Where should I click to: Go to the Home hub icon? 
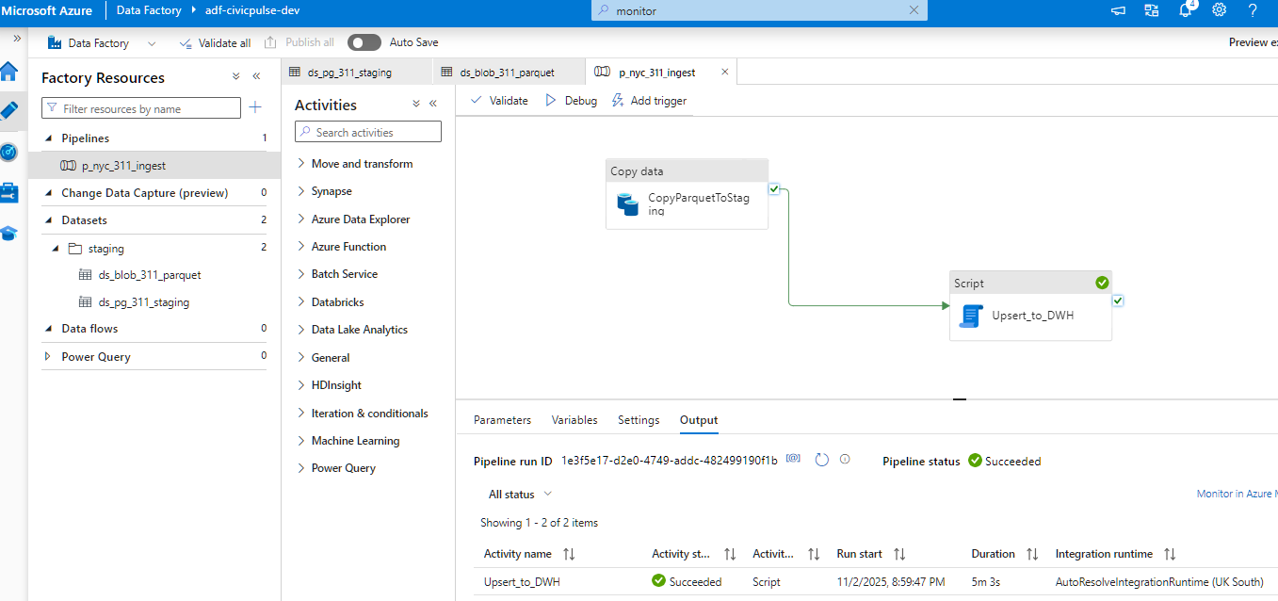click(x=9, y=72)
